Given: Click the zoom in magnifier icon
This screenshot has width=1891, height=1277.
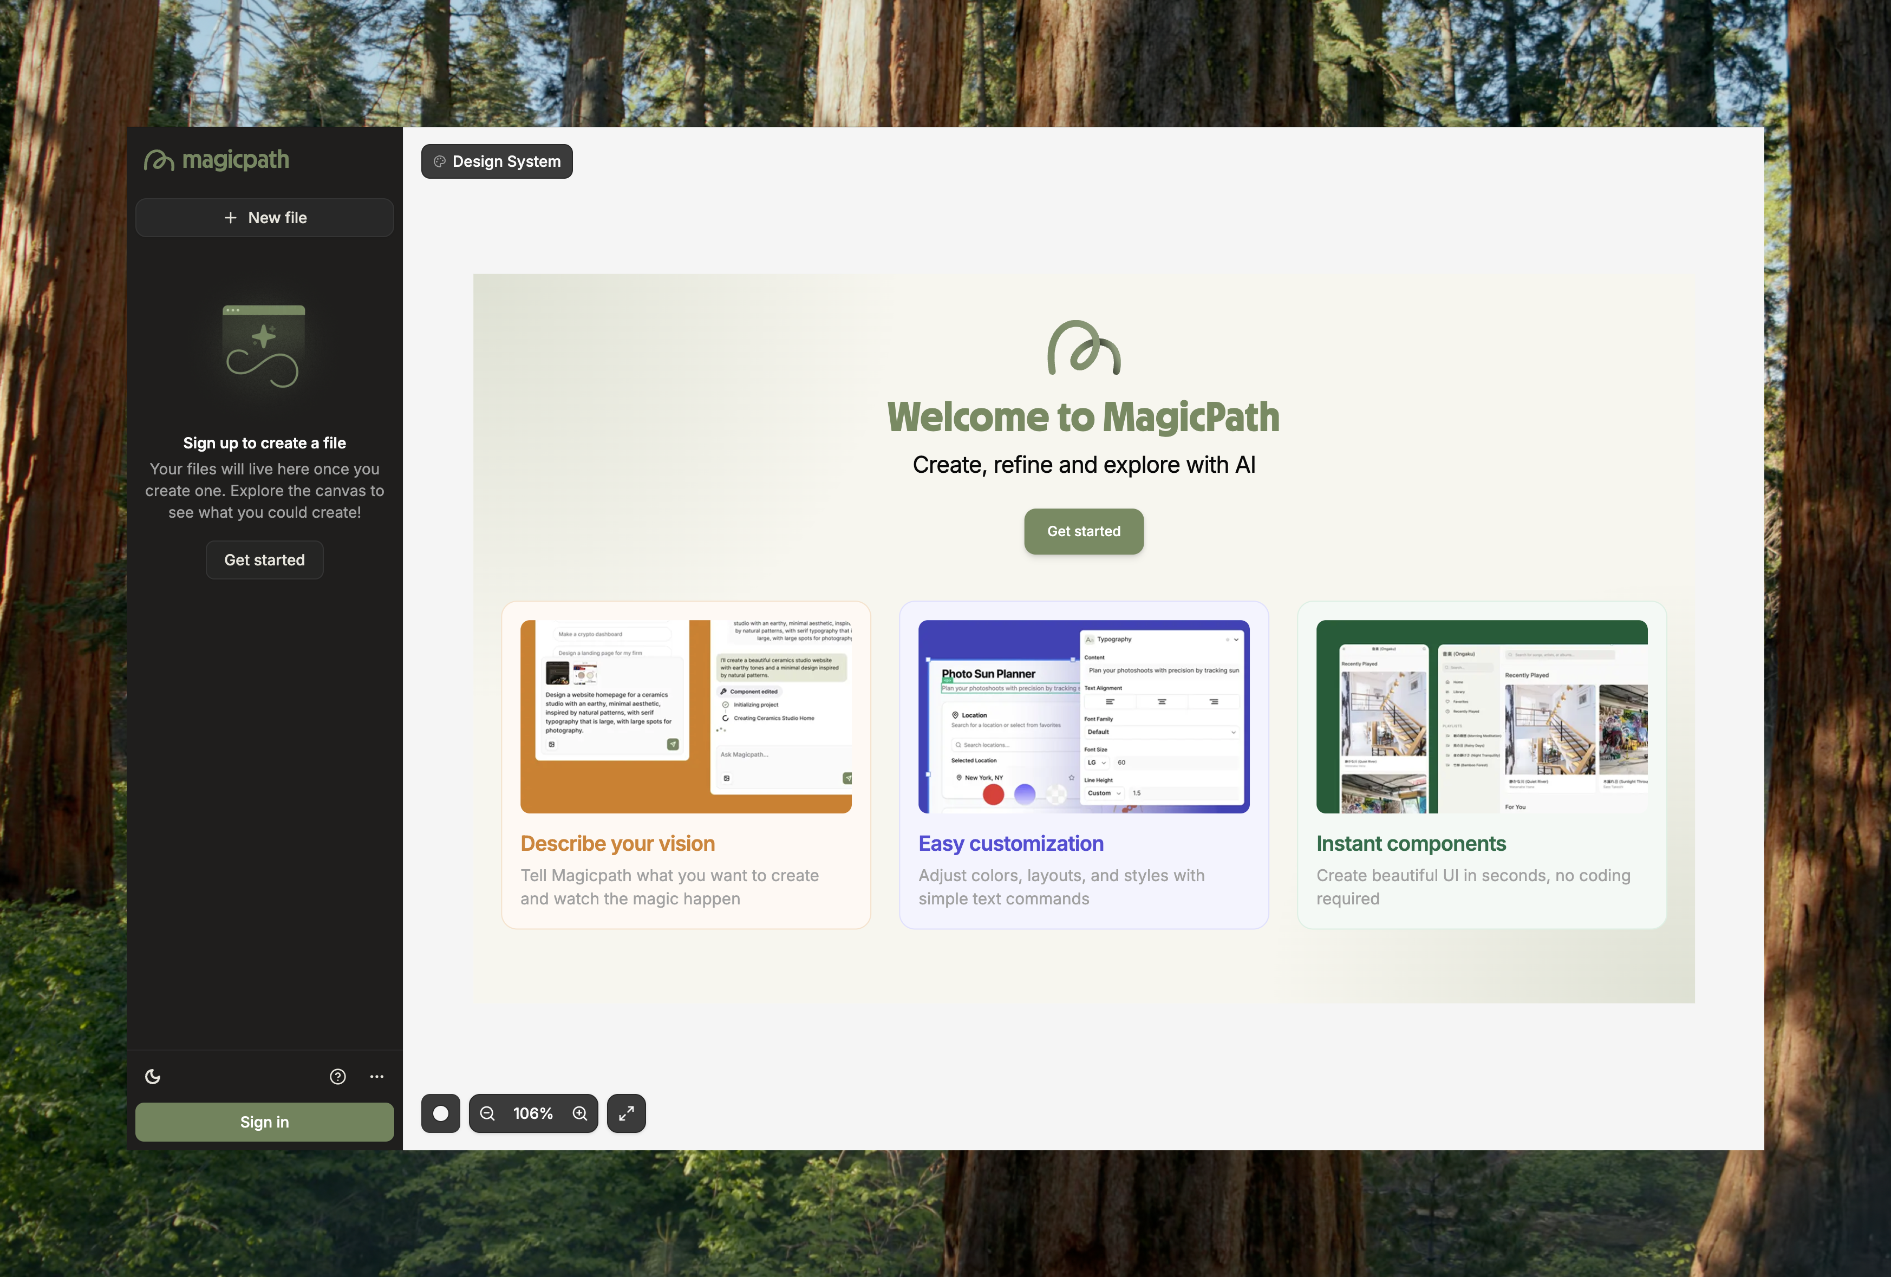Looking at the screenshot, I should pyautogui.click(x=580, y=1113).
